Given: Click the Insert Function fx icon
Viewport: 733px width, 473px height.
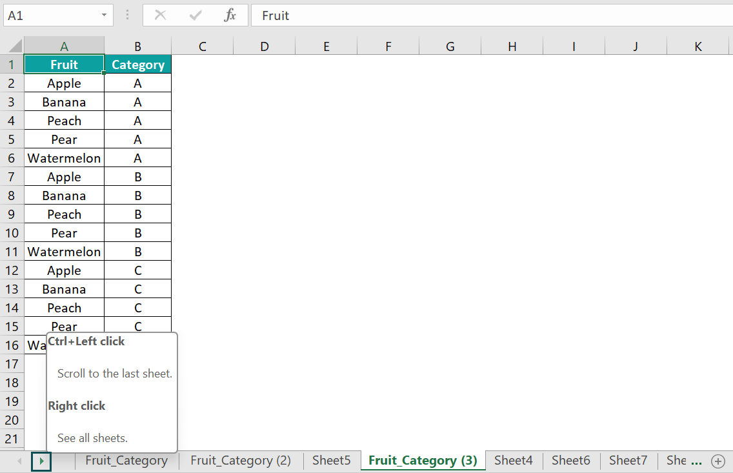Looking at the screenshot, I should [x=230, y=15].
